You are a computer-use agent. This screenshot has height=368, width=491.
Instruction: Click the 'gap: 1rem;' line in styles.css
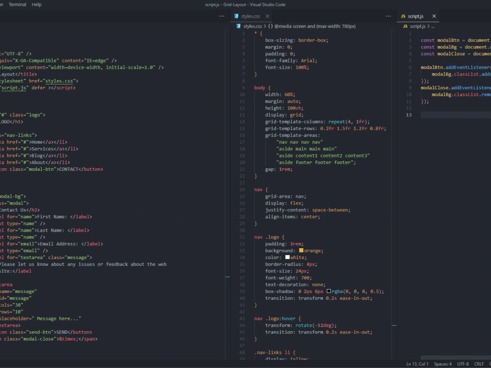(279, 169)
